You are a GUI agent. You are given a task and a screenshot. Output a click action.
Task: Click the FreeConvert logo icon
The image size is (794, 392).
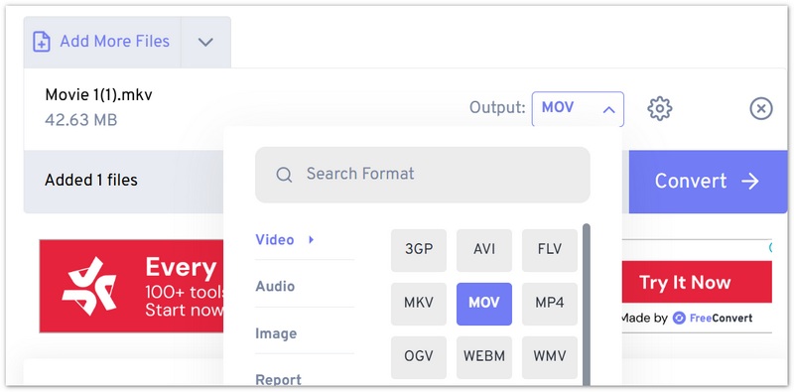[679, 318]
